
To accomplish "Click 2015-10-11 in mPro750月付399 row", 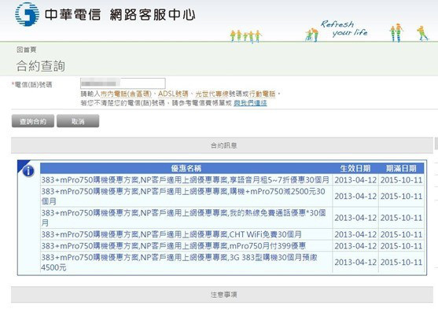I will point(401,246).
